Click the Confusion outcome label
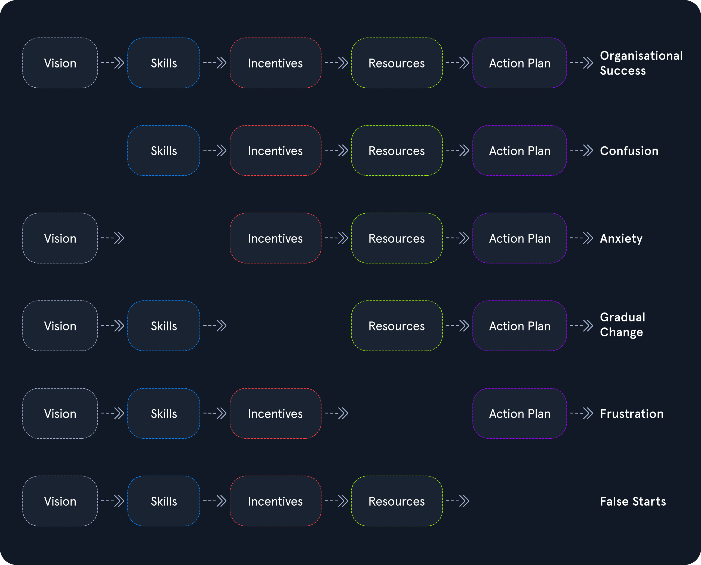 [x=629, y=151]
